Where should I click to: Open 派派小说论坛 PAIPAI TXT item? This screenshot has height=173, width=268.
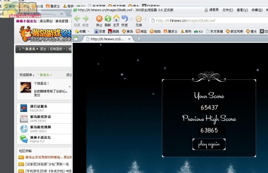(44, 139)
